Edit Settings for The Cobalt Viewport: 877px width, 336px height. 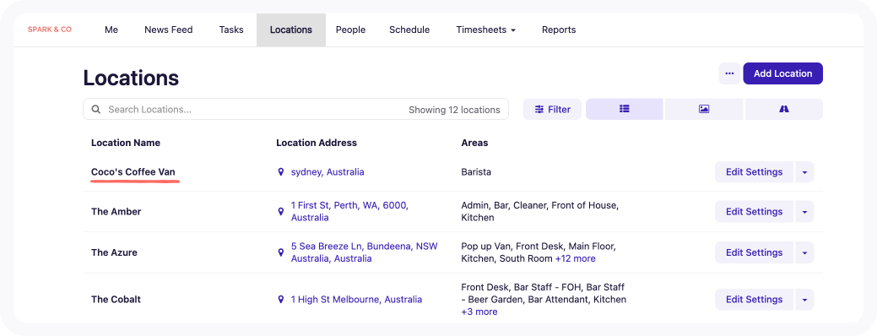coord(754,300)
